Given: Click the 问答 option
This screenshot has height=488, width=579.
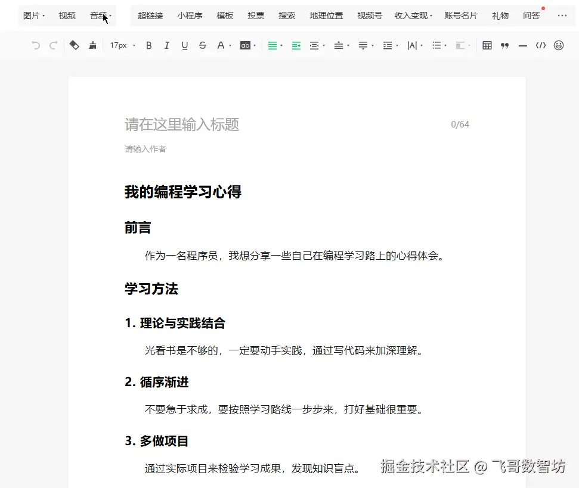Looking at the screenshot, I should [531, 15].
